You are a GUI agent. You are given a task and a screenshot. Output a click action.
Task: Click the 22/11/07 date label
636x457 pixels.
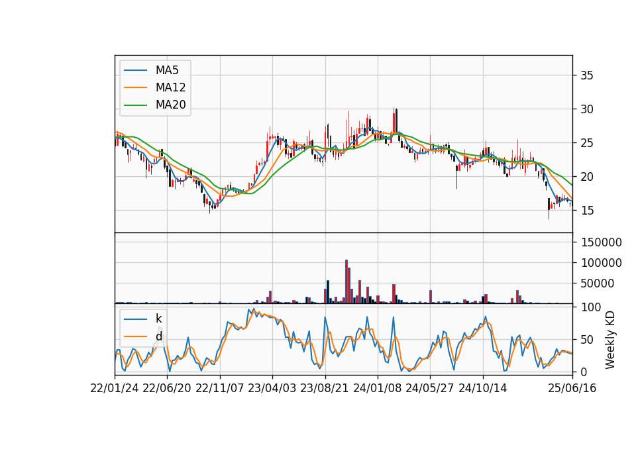pos(220,388)
